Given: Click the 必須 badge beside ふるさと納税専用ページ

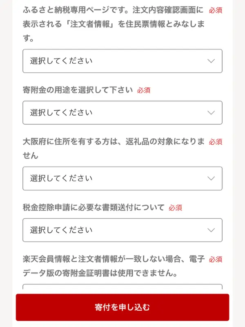Looking at the screenshot, I should pyautogui.click(x=216, y=10).
